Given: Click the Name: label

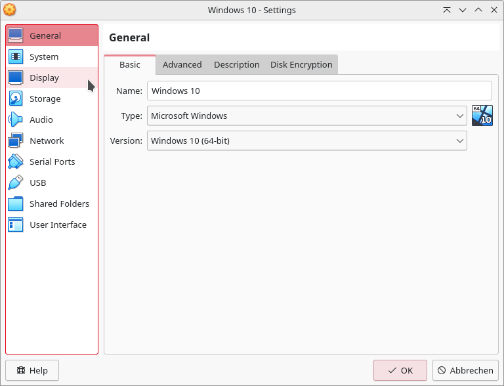Looking at the screenshot, I should pos(129,91).
